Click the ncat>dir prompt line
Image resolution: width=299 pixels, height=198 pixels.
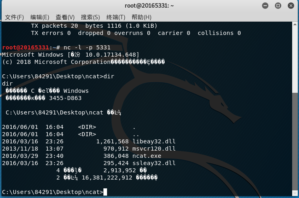point(58,76)
